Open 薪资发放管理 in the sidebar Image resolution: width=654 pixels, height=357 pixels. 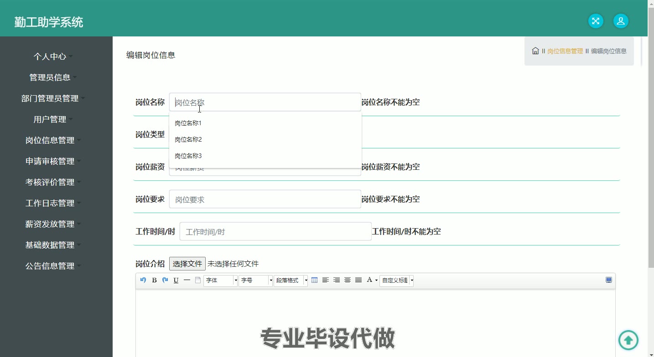coord(50,224)
